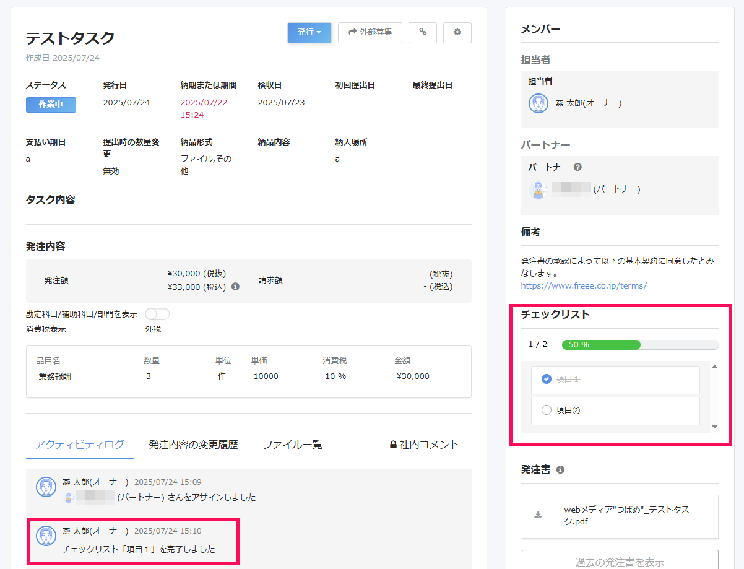This screenshot has width=744, height=569.
Task: Open the 社内コメント tab
Action: 424,445
